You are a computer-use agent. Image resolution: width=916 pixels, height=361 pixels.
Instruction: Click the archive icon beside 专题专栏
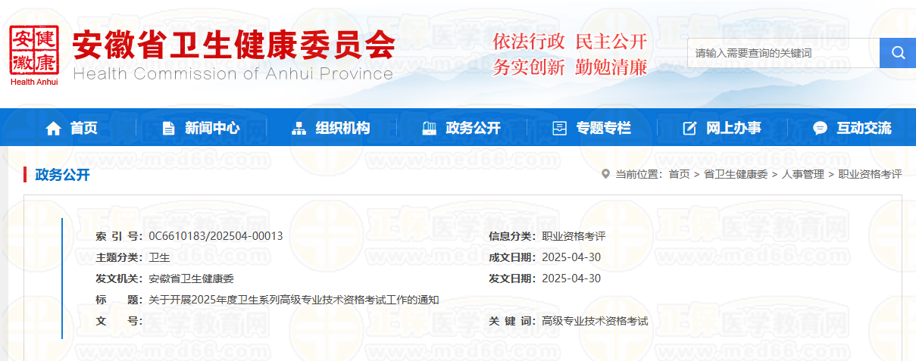pyautogui.click(x=559, y=129)
